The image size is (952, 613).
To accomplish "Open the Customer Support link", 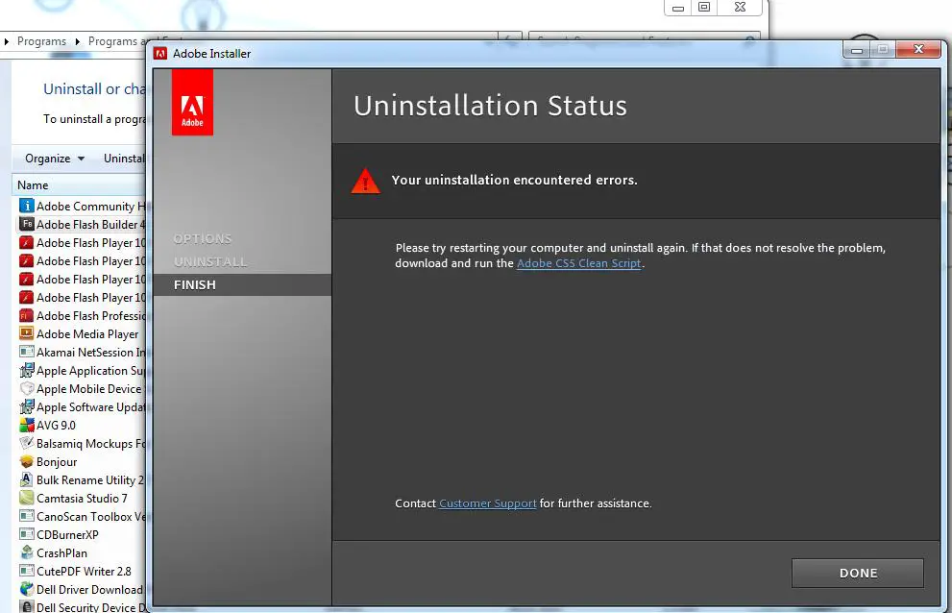I will tap(487, 503).
